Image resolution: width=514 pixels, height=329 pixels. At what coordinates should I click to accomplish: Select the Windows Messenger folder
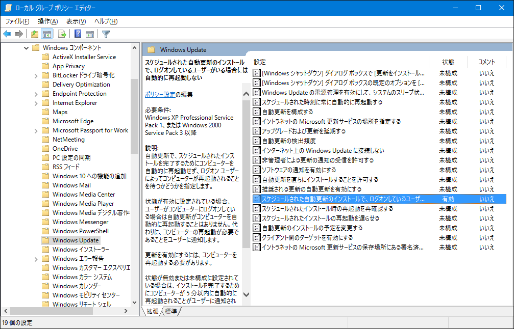point(80,222)
